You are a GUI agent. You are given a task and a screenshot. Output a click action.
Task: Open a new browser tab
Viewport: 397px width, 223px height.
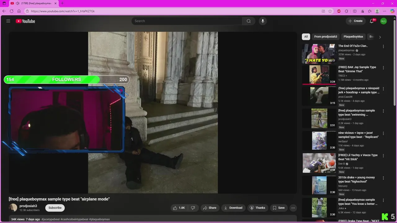coord(62,3)
